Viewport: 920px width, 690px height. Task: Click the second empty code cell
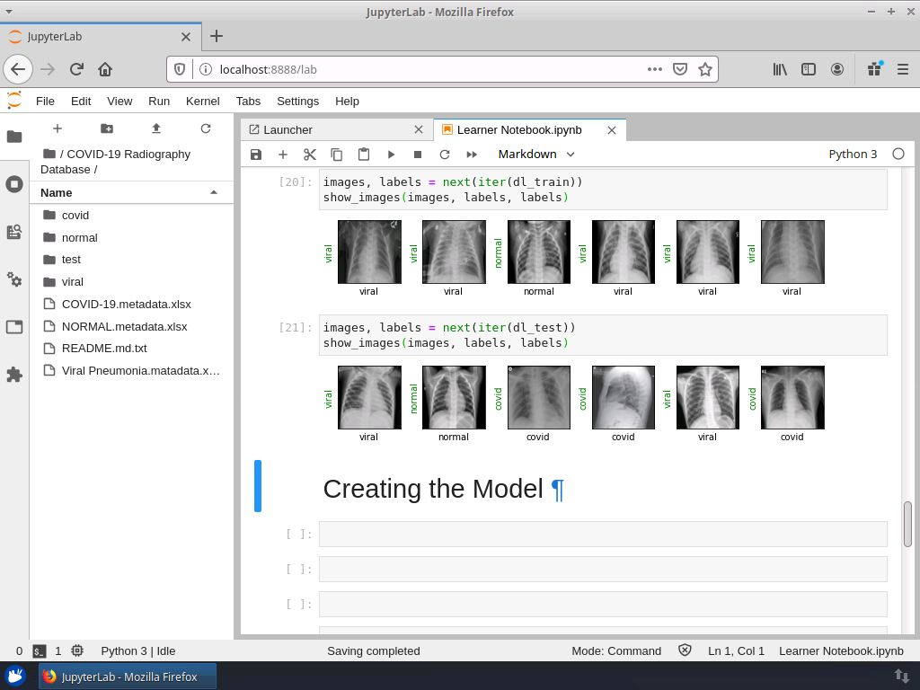pyautogui.click(x=603, y=569)
